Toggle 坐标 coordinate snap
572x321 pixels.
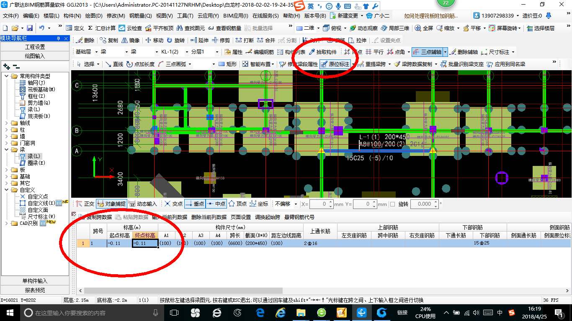pos(259,204)
